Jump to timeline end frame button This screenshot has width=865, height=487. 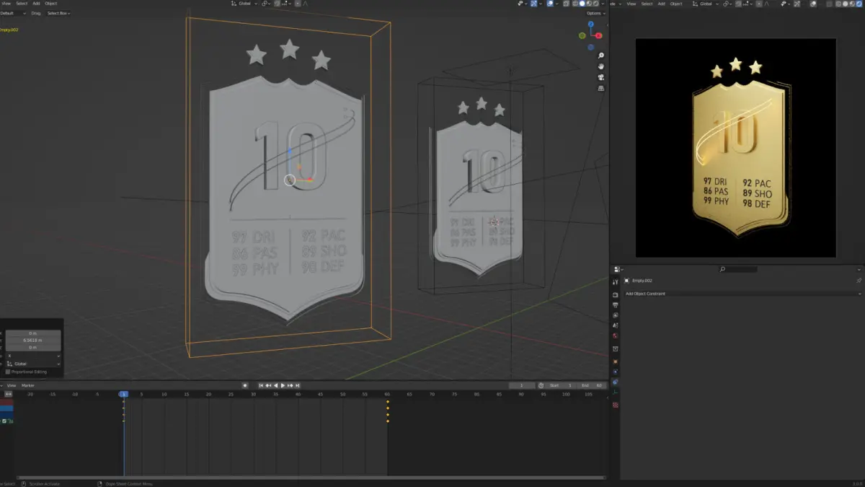(x=297, y=385)
